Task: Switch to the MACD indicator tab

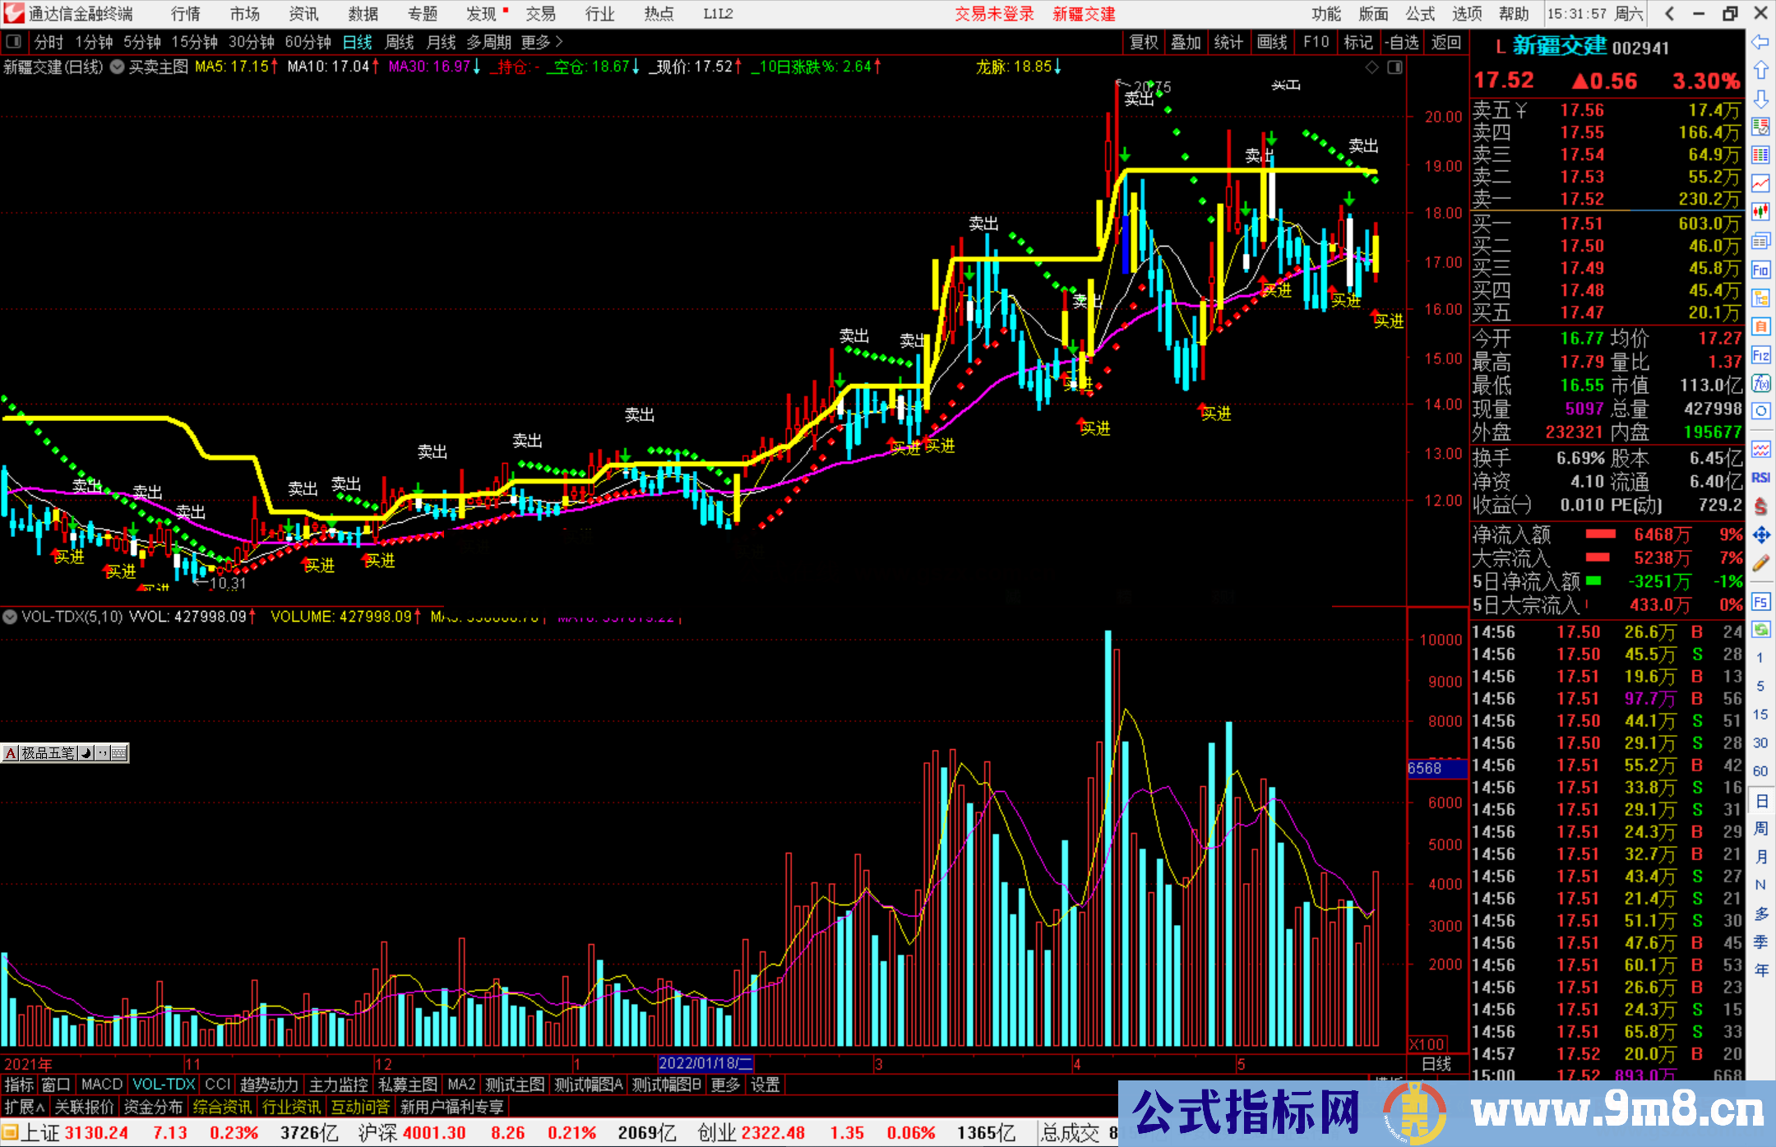Action: 102,1085
